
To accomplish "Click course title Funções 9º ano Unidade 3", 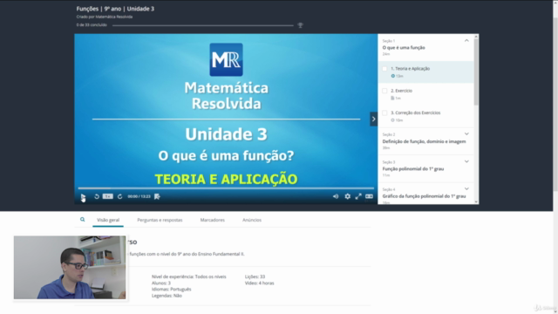I will [x=115, y=9].
